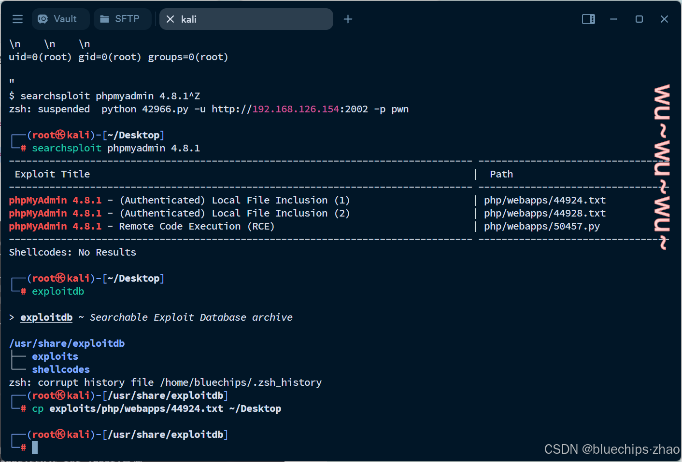The image size is (682, 462).
Task: Open the Vault tab
Action: [x=61, y=19]
